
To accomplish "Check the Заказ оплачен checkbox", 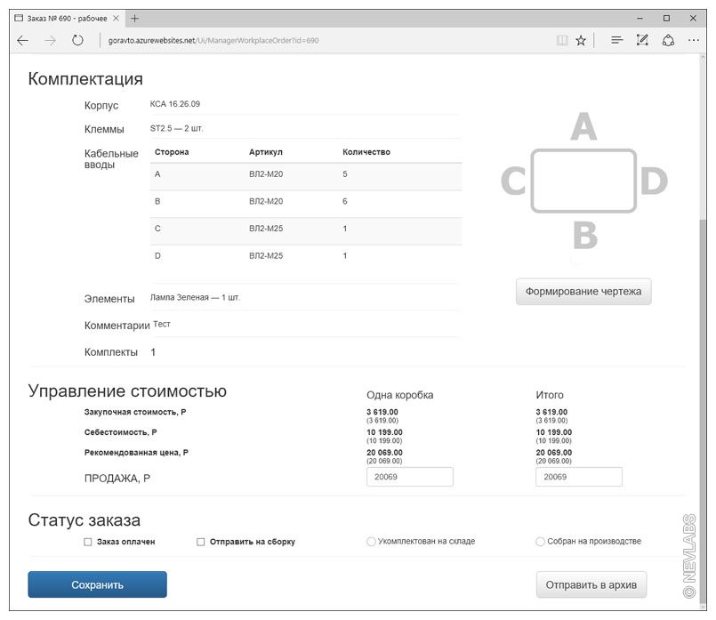I will tap(87, 541).
